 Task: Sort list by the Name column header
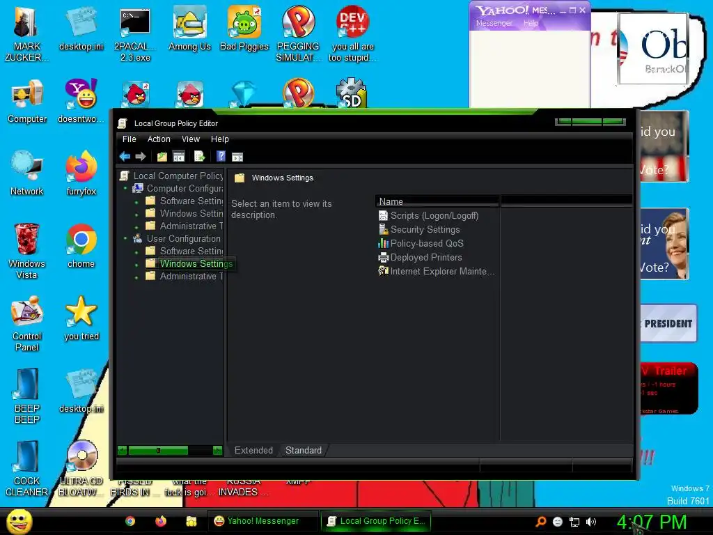tap(437, 201)
